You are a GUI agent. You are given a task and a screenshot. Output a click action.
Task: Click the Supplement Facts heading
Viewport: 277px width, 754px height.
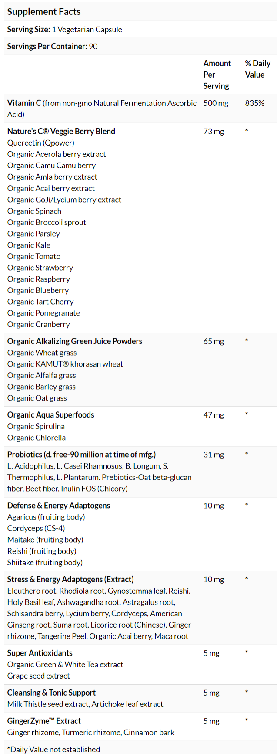(44, 12)
